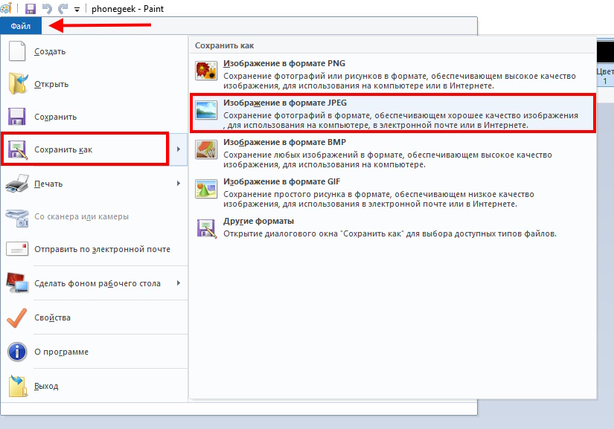
Task: Click the phonegeek - Paint window title
Action: [x=128, y=9]
